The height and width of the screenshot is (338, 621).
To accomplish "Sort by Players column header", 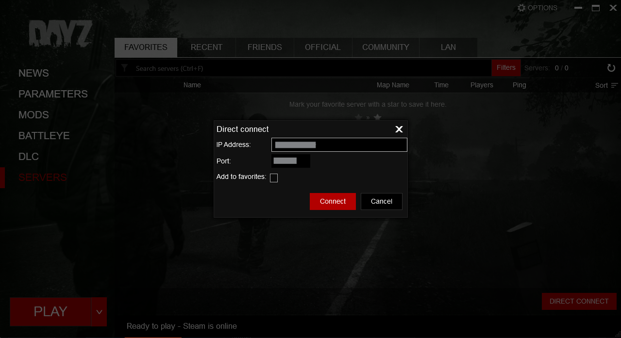I will (x=482, y=85).
